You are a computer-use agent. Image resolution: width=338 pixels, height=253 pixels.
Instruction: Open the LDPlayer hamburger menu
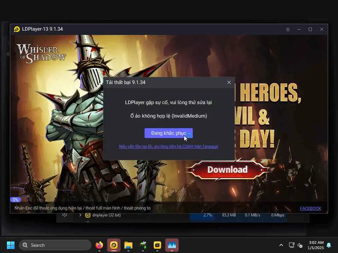287,29
